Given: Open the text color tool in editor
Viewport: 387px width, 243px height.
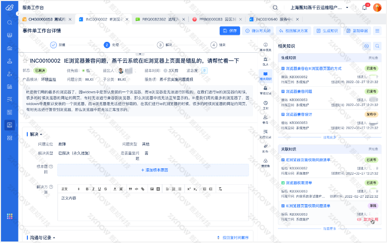Looking at the screenshot, I should tap(115, 189).
